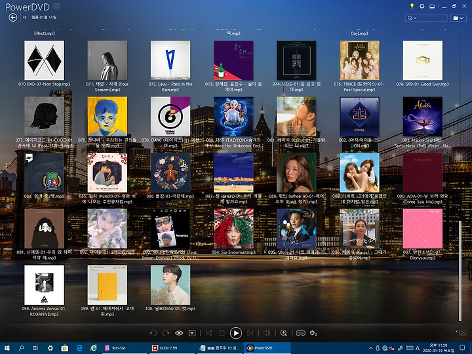Select 098 Arizona Zervas ROXANNE cover
Image resolution: width=472 pixels, height=354 pixels.
[45, 285]
